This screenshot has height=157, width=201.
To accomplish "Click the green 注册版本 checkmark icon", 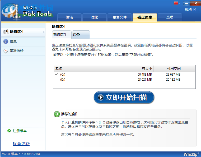I will pos(9,131).
